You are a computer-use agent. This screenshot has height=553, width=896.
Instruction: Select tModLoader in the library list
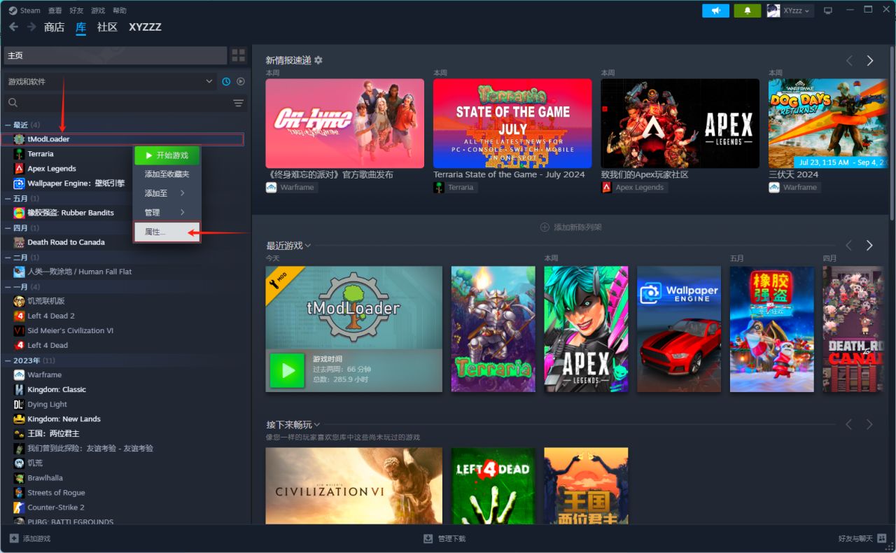tap(122, 139)
